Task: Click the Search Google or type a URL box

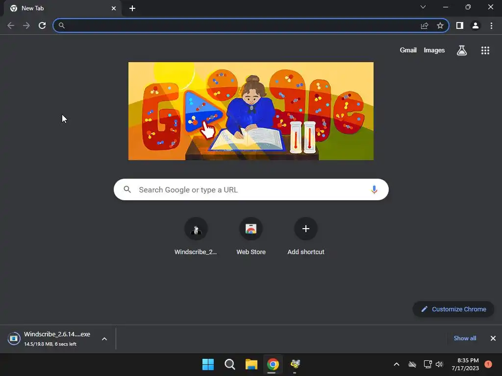Action: 251,189
